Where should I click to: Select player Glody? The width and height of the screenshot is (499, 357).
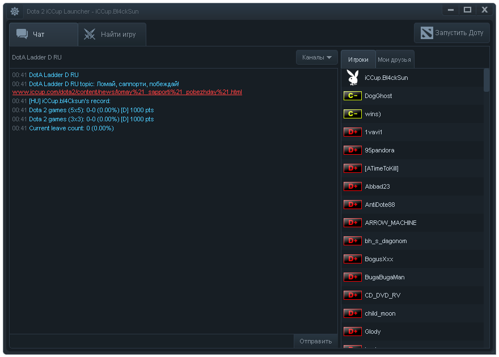412,331
